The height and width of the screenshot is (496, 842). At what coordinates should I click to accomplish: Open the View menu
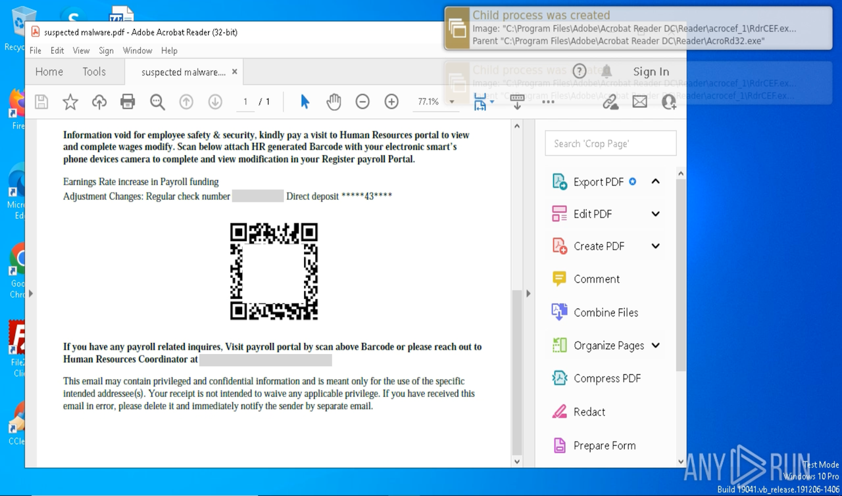click(x=81, y=50)
